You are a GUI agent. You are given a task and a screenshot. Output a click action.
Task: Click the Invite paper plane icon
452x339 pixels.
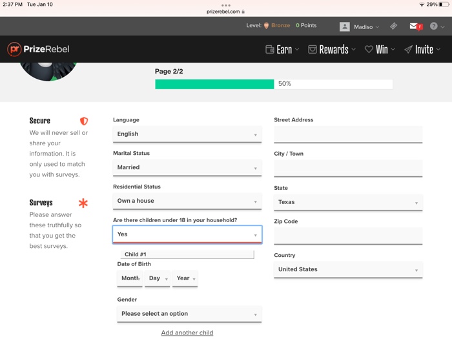(x=408, y=50)
